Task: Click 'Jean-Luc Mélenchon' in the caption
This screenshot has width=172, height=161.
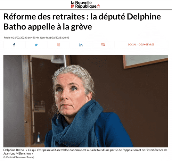Action: coord(17,154)
